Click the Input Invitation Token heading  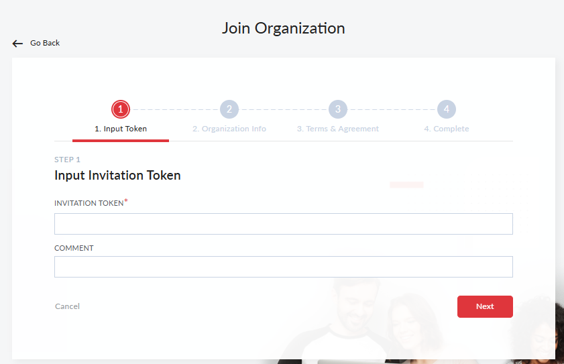tap(117, 176)
